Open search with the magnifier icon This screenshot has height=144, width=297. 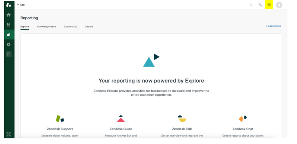pos(251,5)
